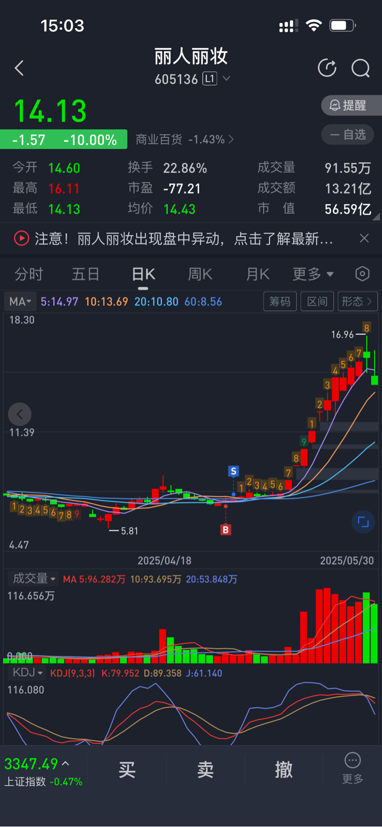Tap the -10.00% change badge

[90, 140]
